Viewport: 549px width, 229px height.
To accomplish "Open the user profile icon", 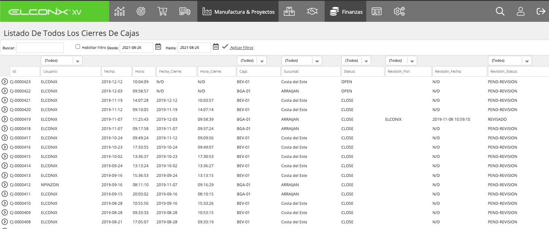I will [521, 11].
